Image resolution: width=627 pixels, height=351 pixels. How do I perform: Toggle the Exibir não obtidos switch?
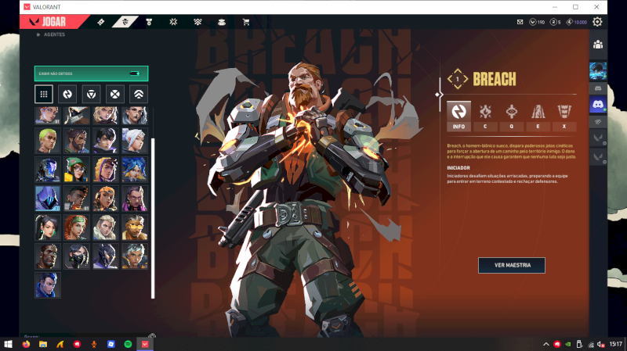coord(135,73)
